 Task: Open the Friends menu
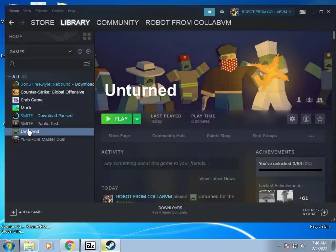point(41,11)
